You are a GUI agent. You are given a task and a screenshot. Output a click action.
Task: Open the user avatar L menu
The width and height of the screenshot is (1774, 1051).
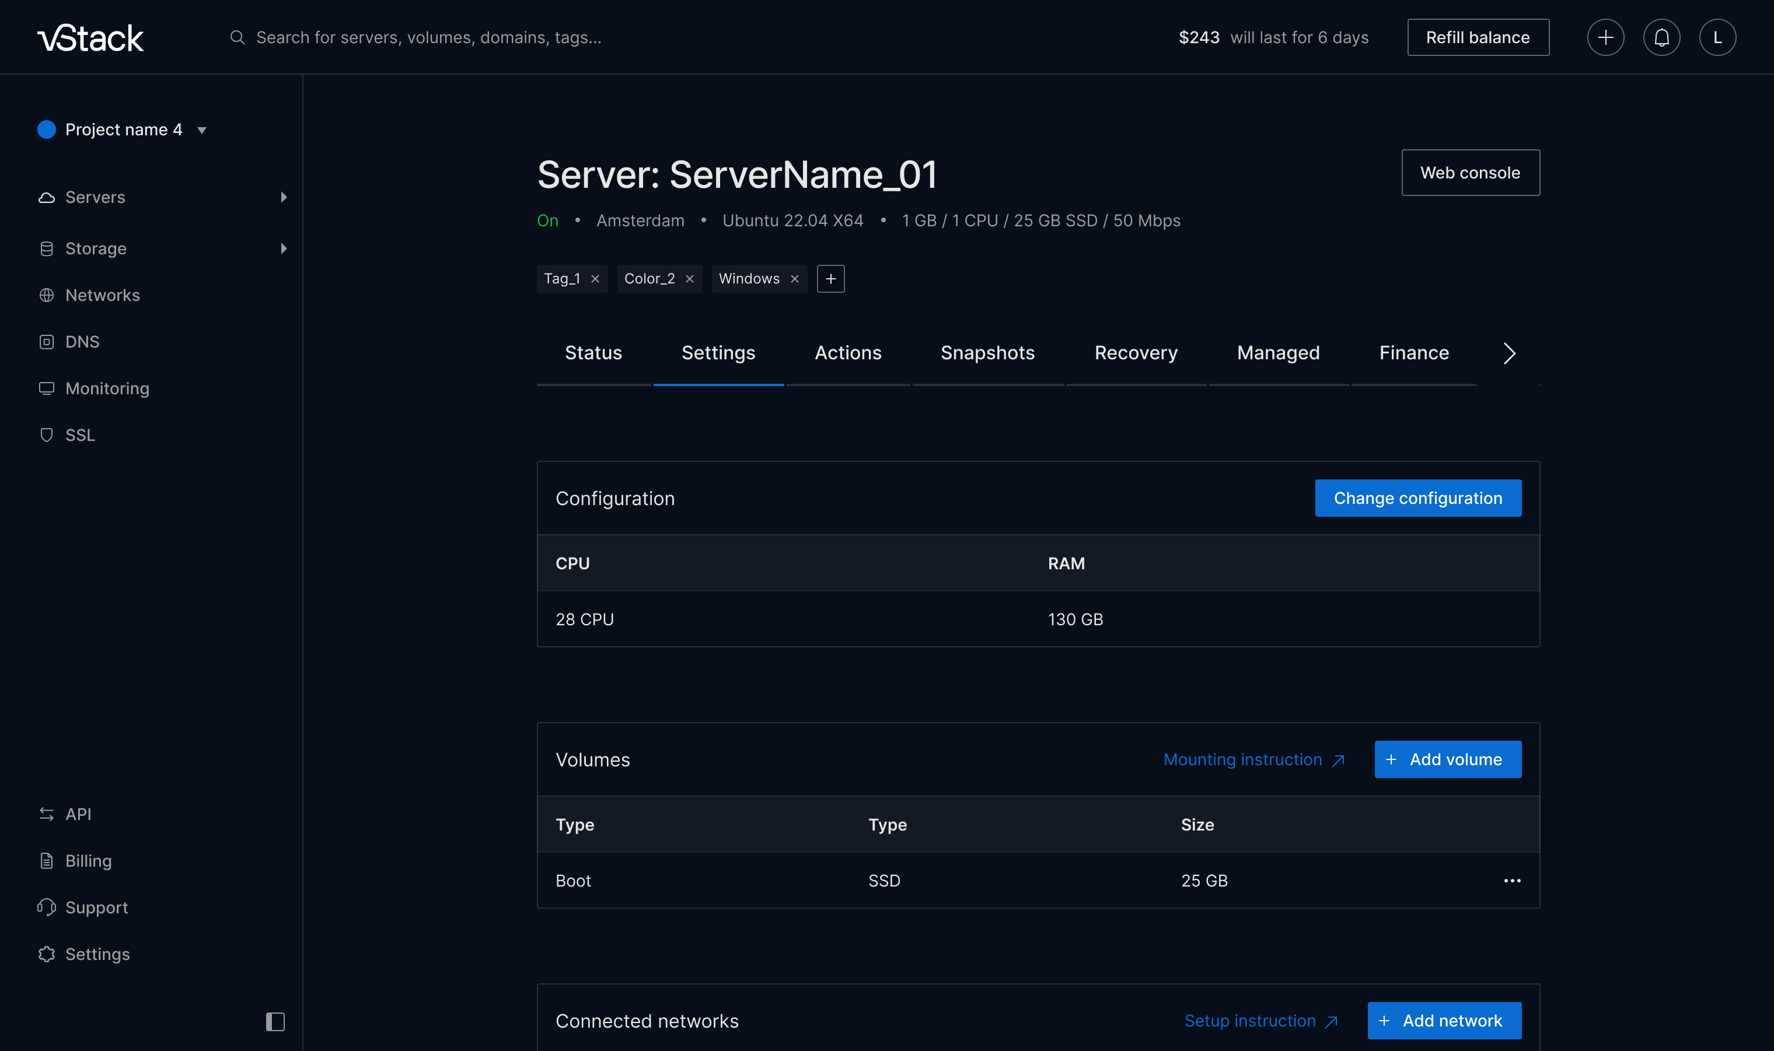click(x=1717, y=37)
